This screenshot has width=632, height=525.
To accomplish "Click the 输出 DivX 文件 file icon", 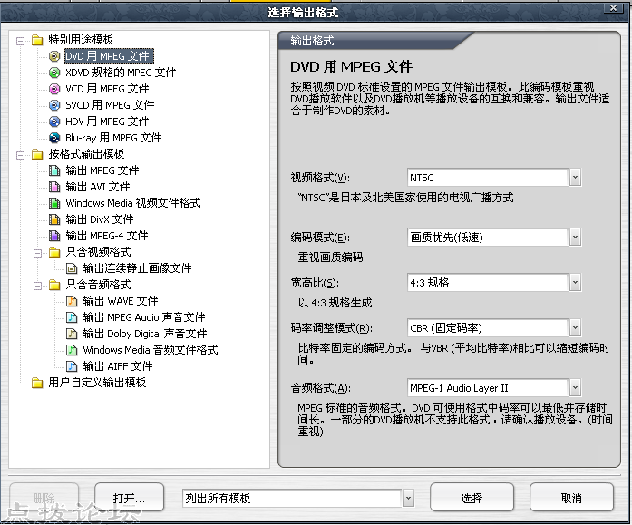I will coord(54,219).
